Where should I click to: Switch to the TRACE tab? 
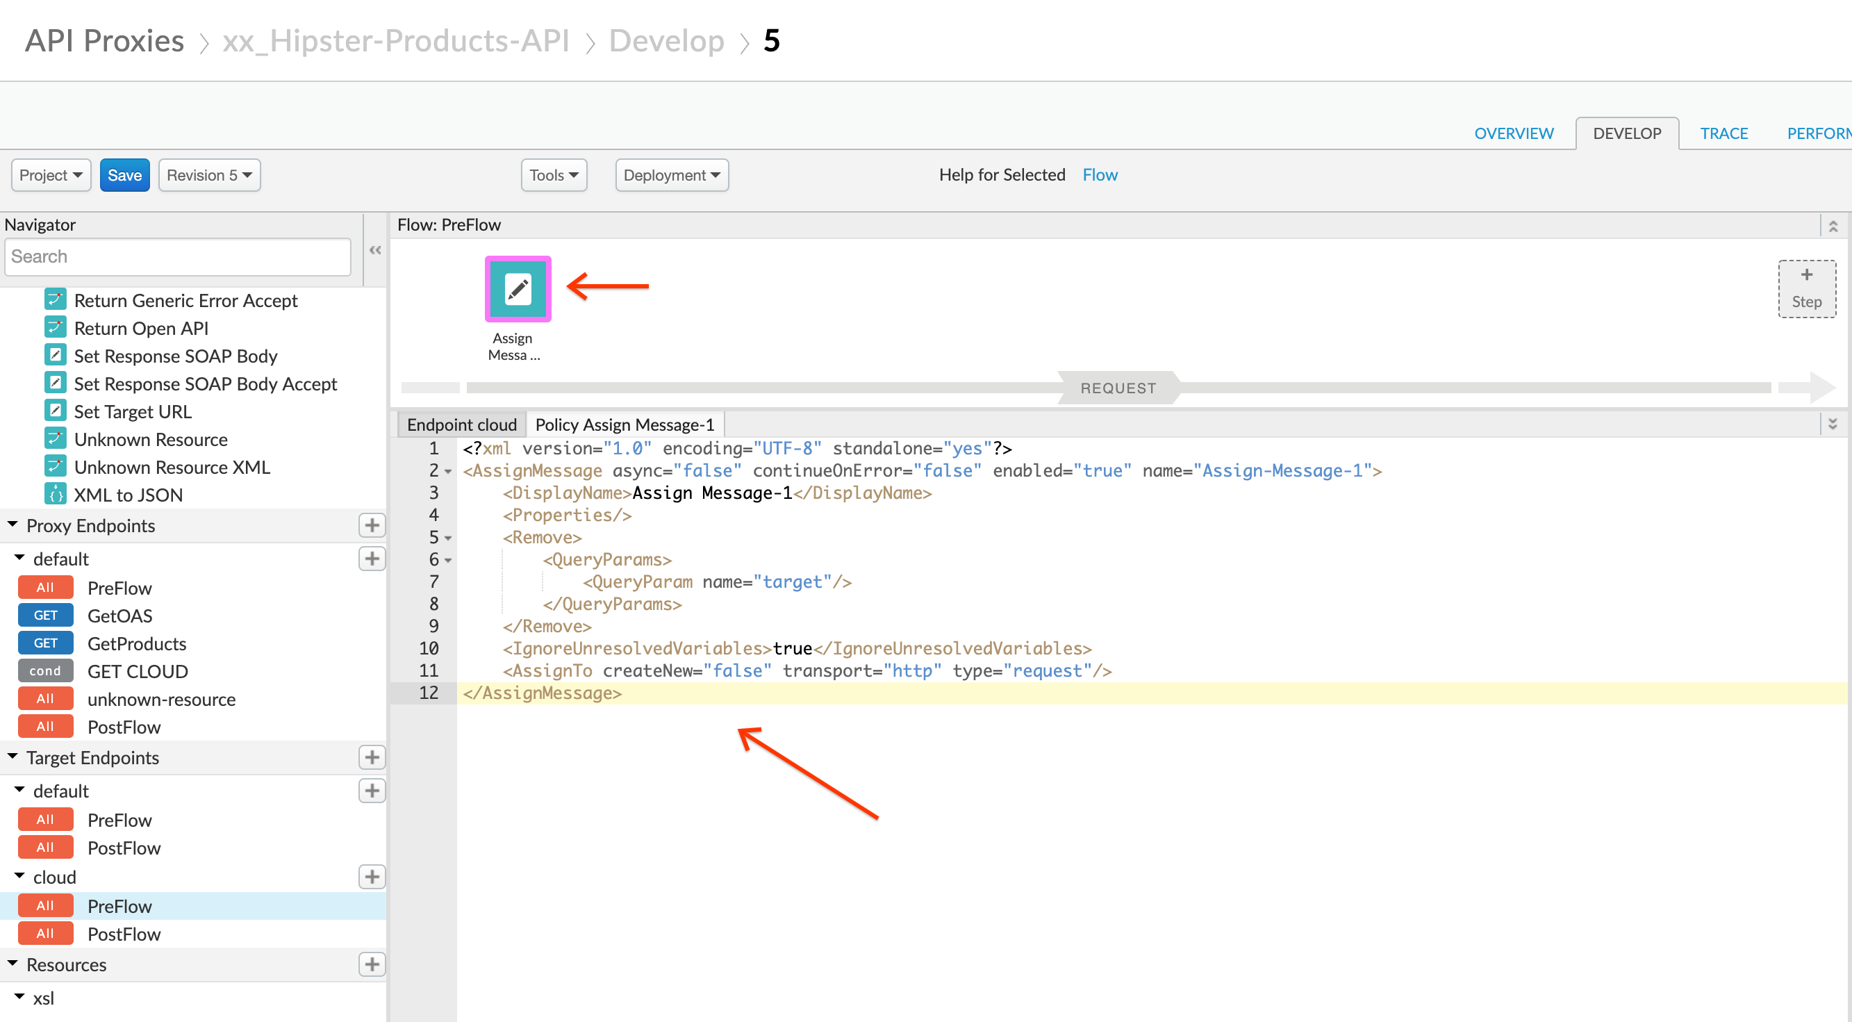(1723, 134)
